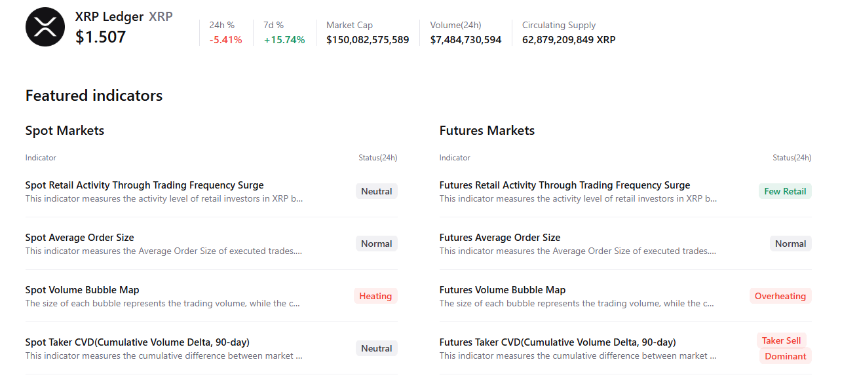Image resolution: width=859 pixels, height=381 pixels.
Task: Click the -5.41% 24h change value
Action: click(x=226, y=40)
